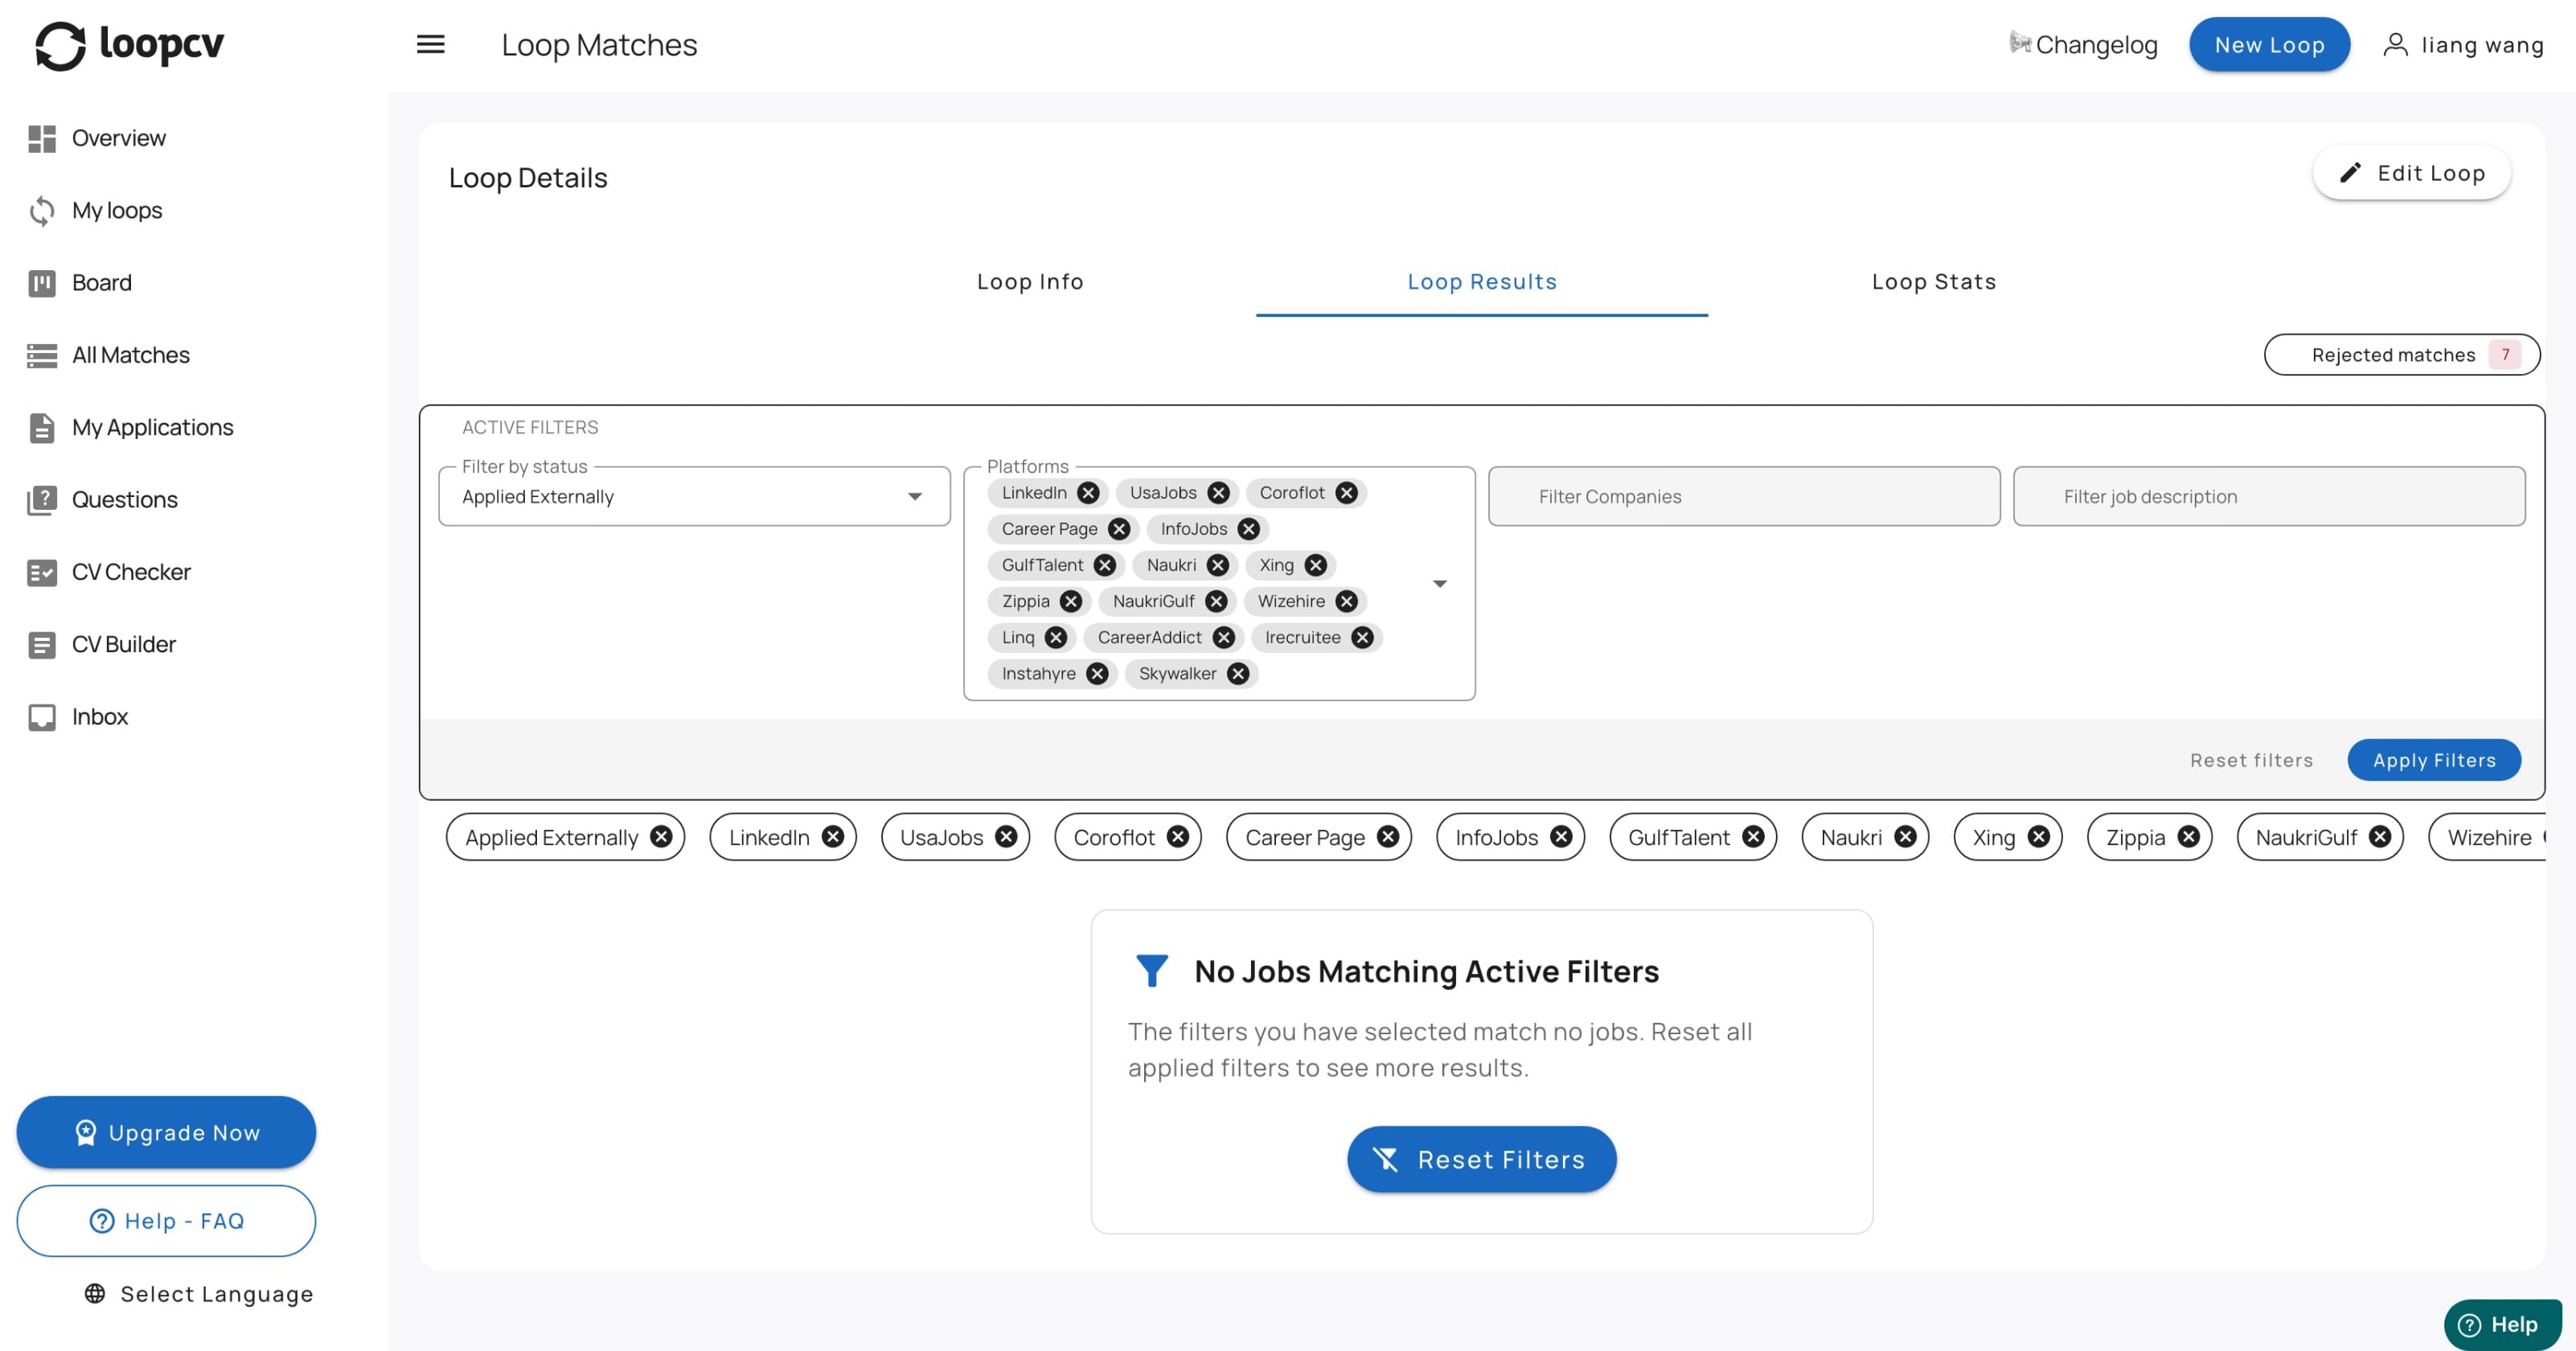Remove Linq chip in Platforms field
Image resolution: width=2576 pixels, height=1351 pixels.
(x=1056, y=637)
